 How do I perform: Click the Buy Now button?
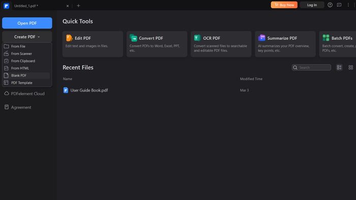click(284, 5)
